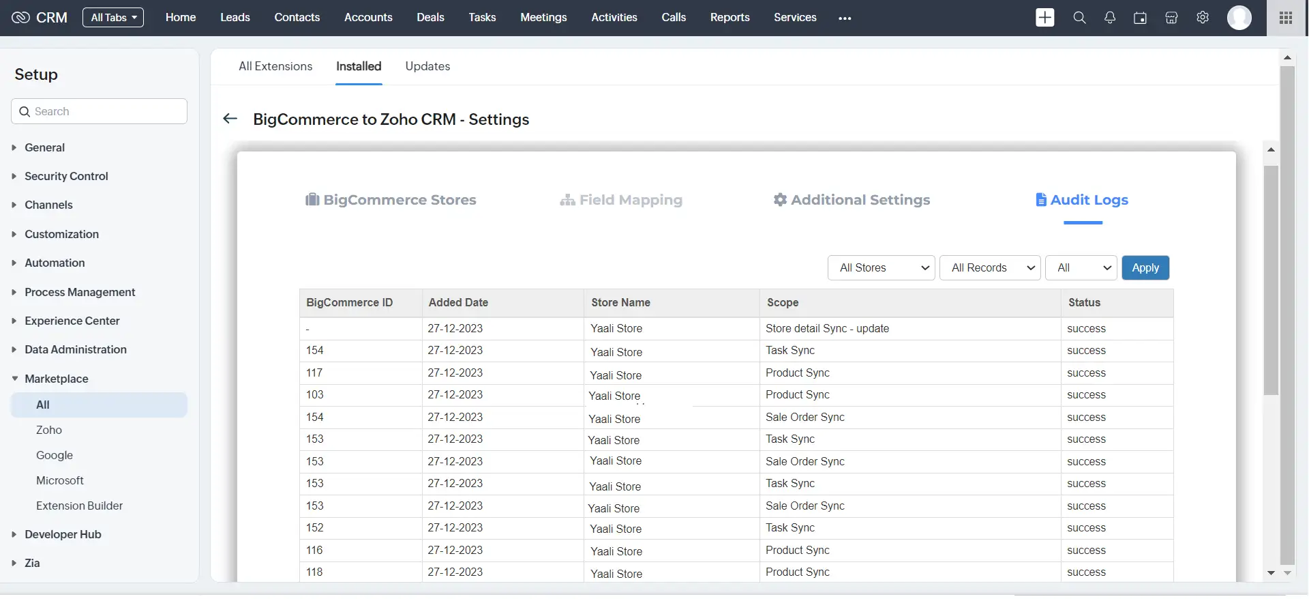The width and height of the screenshot is (1309, 599).
Task: Switch to All Extensions tab
Action: click(x=275, y=66)
